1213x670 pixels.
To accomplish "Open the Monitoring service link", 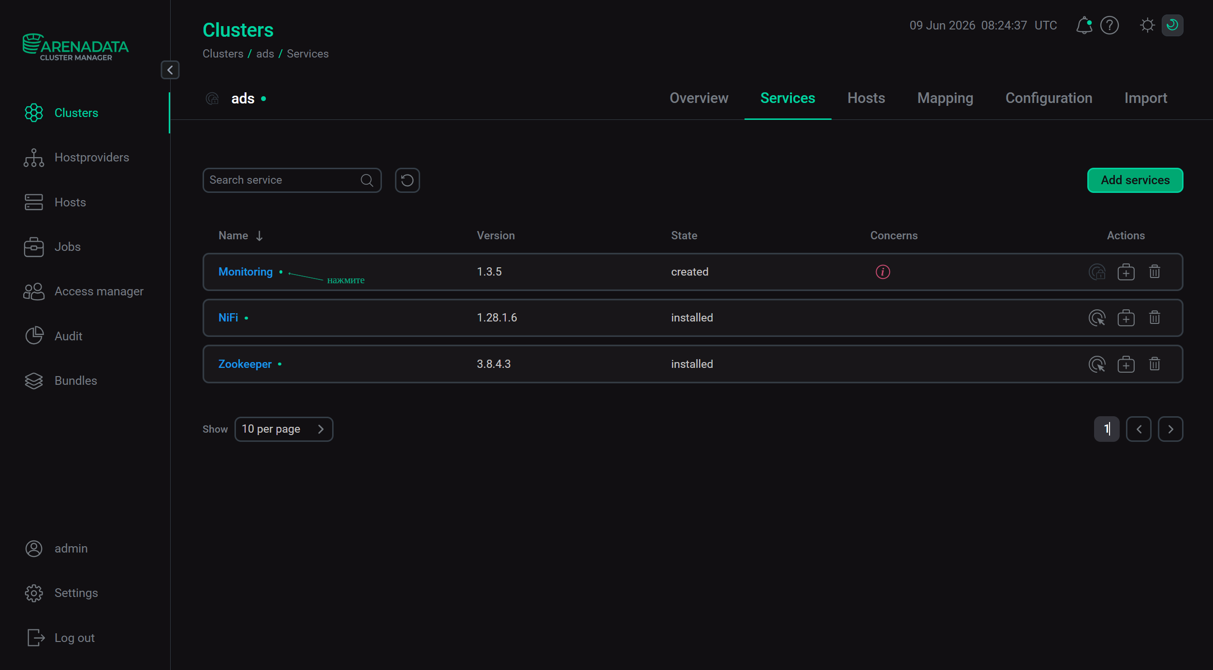I will point(246,272).
